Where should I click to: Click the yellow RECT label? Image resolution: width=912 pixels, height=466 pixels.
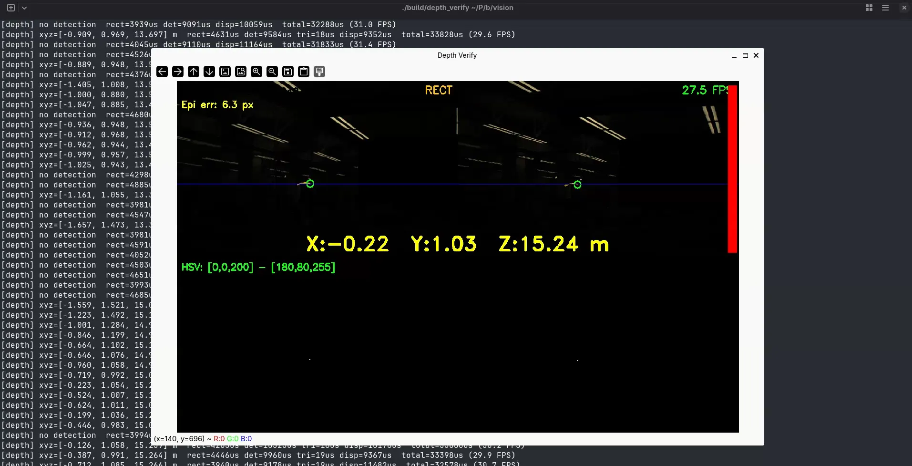pyautogui.click(x=439, y=90)
